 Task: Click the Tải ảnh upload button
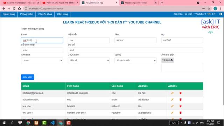click(167, 60)
